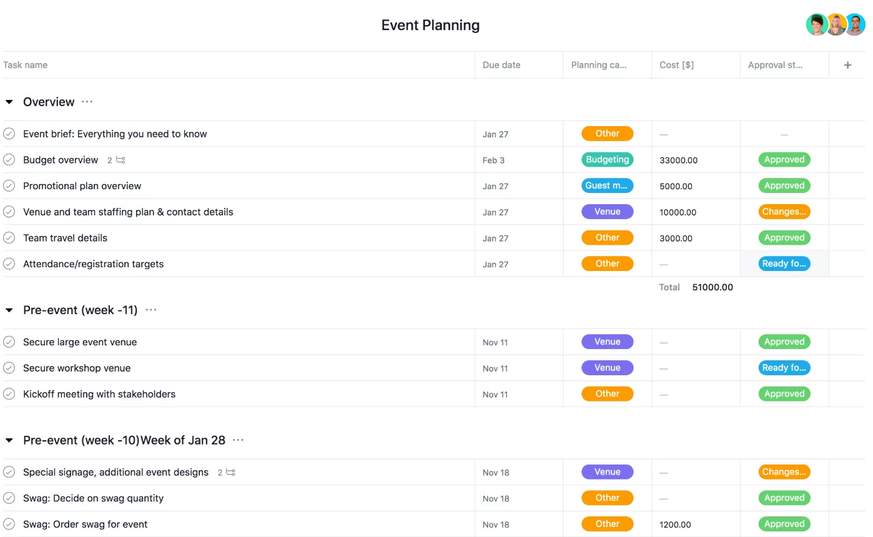Open Other category dropdown for Event brief
Screen dimensions: 873x537
(607, 134)
